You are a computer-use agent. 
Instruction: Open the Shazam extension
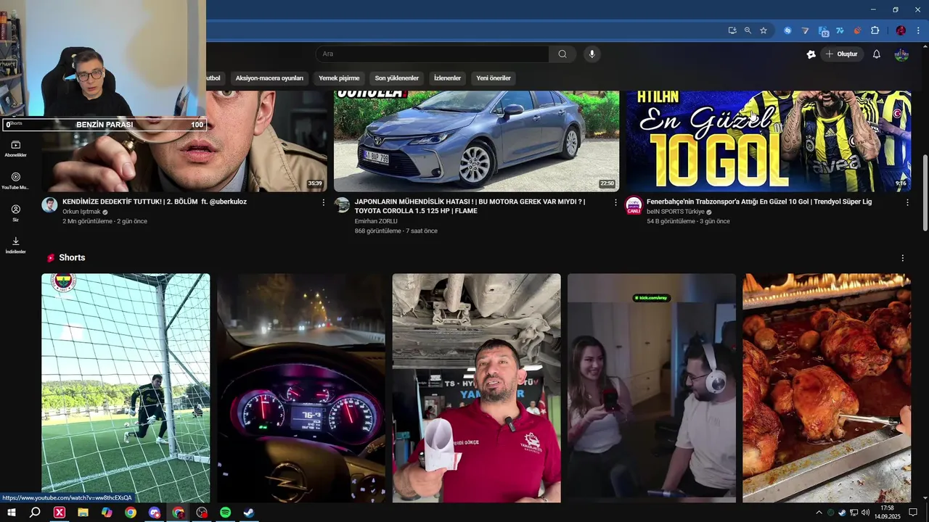pyautogui.click(x=787, y=30)
